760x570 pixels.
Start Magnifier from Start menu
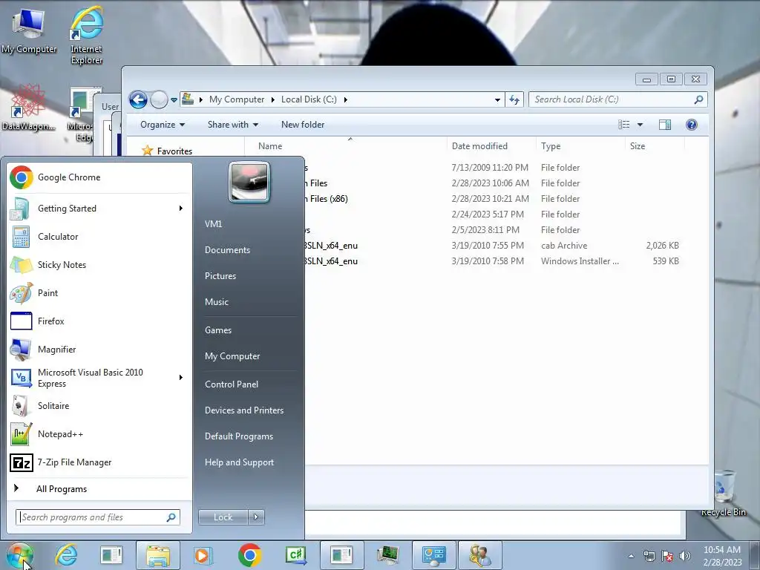[99, 349]
